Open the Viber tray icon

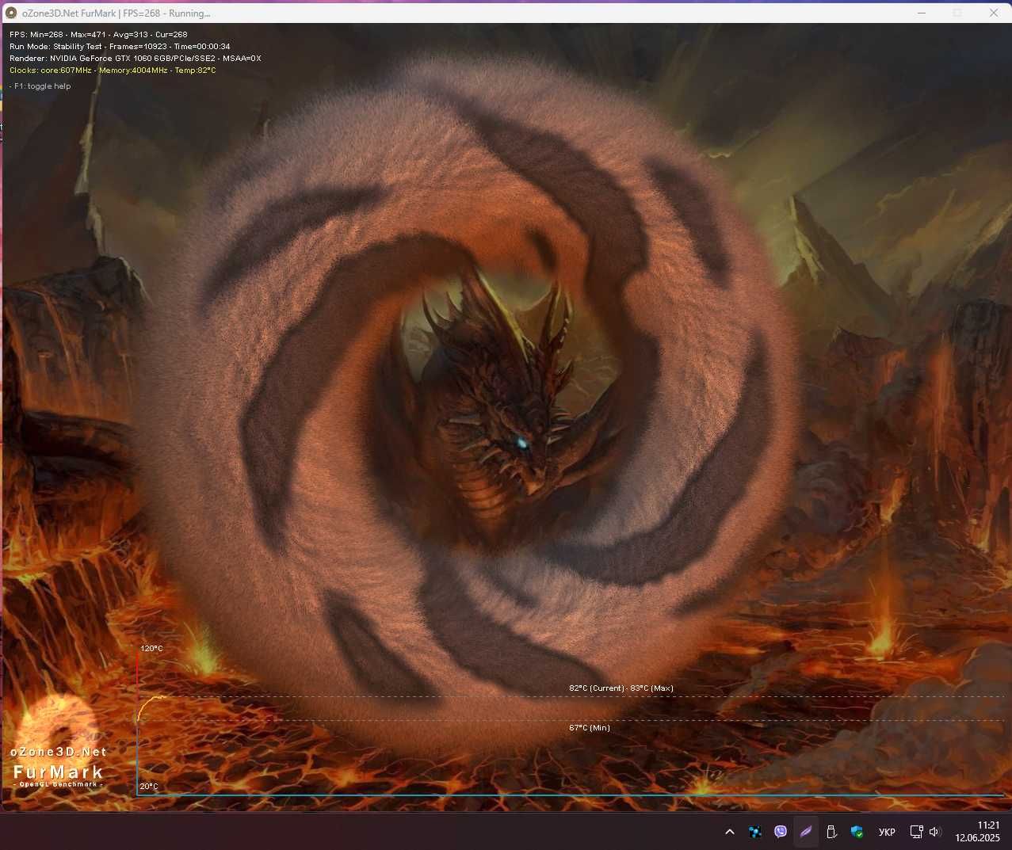tap(781, 832)
